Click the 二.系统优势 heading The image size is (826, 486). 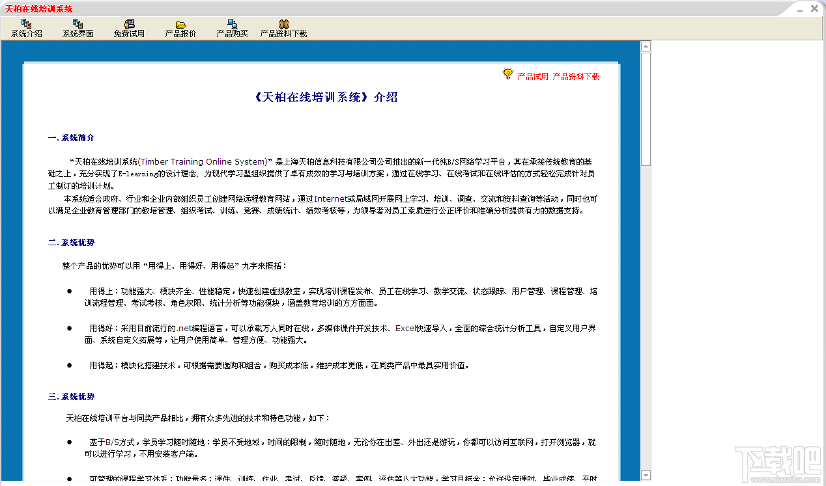click(71, 243)
